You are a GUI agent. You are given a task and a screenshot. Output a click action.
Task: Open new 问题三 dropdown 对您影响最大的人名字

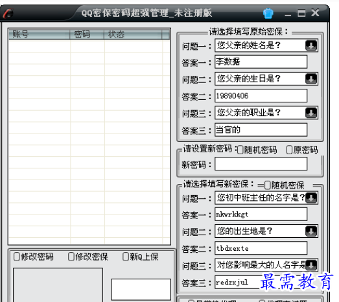tap(311, 265)
